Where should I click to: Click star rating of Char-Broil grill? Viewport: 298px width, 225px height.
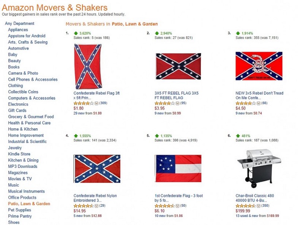tap(246, 206)
